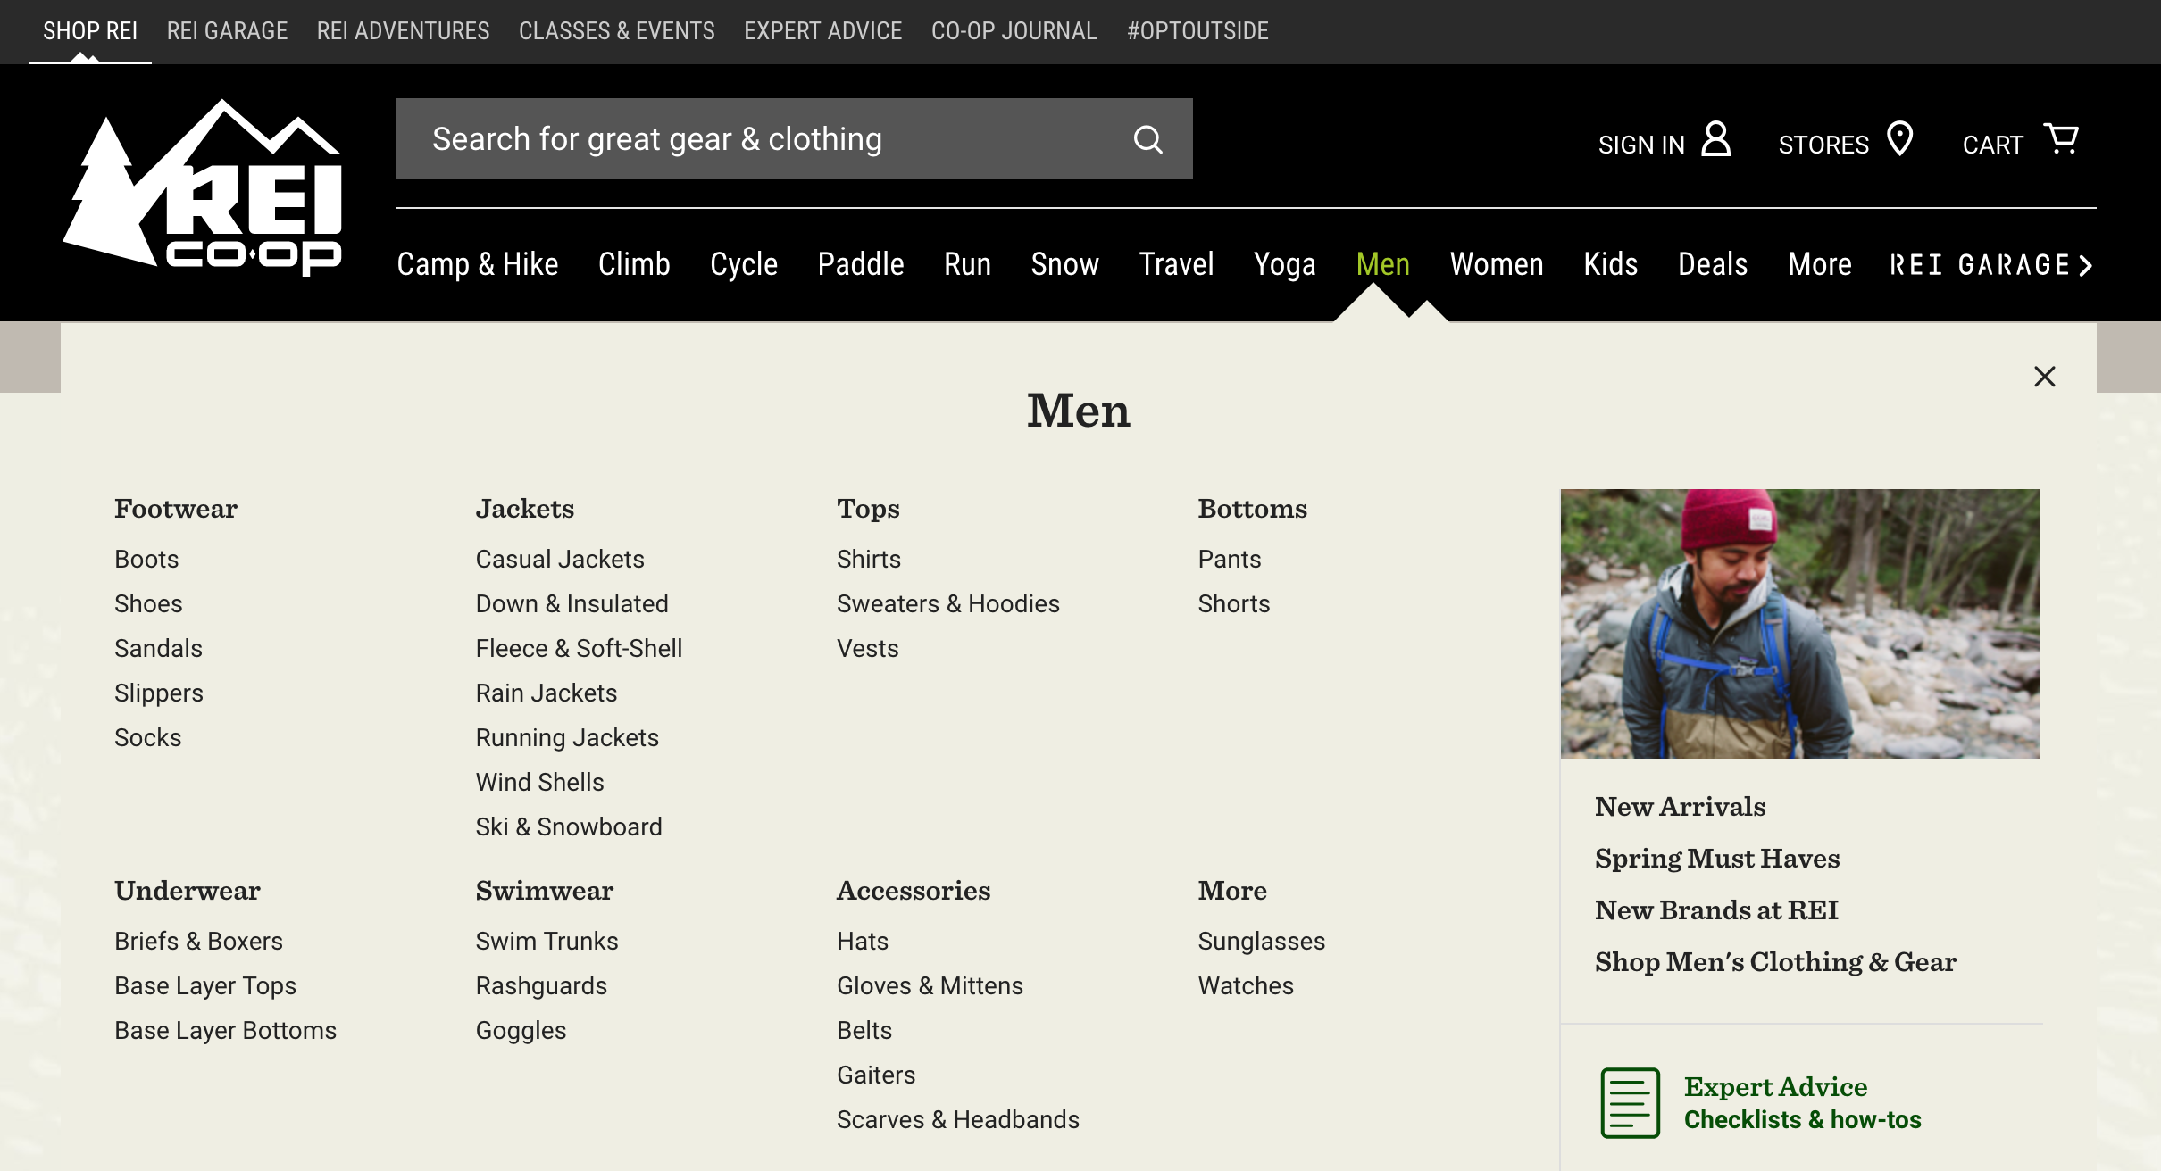
Task: Select Down & Insulated jackets
Action: pyautogui.click(x=572, y=604)
